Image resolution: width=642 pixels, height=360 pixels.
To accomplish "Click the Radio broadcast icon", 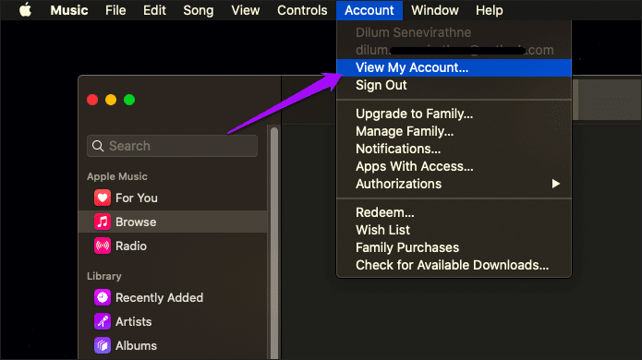I will coord(103,246).
